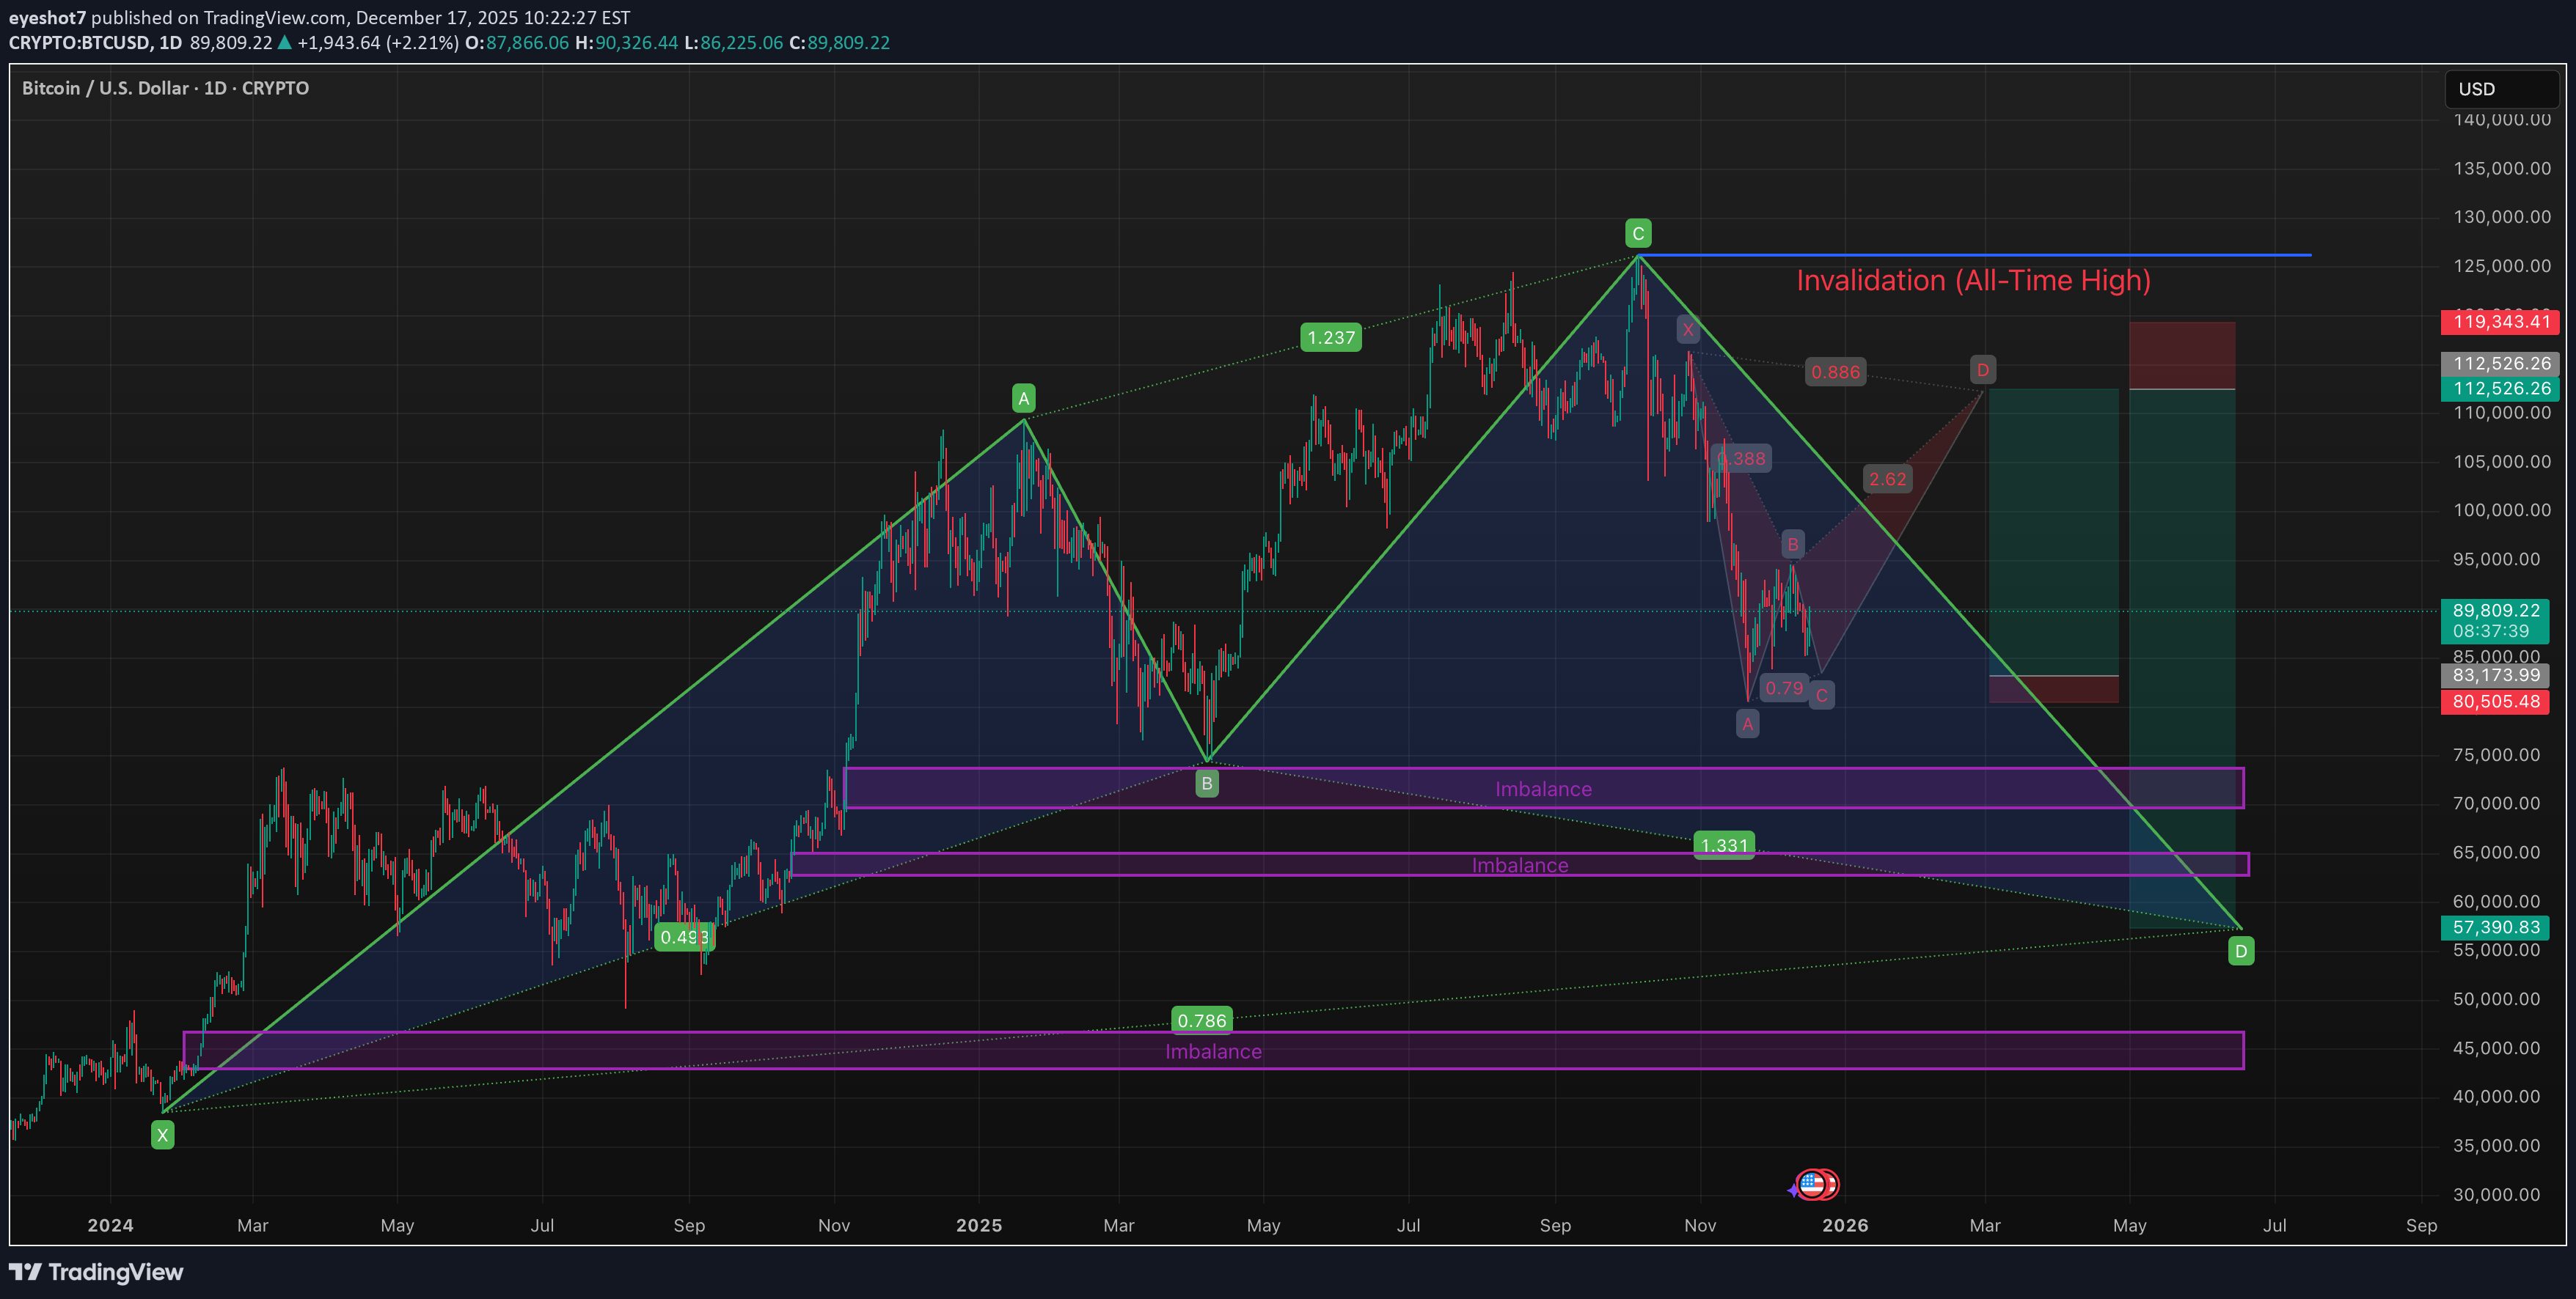Screen dimensions: 2576x1299
Task: Click the 57,390.83 green target price tag
Action: pyautogui.click(x=2495, y=927)
